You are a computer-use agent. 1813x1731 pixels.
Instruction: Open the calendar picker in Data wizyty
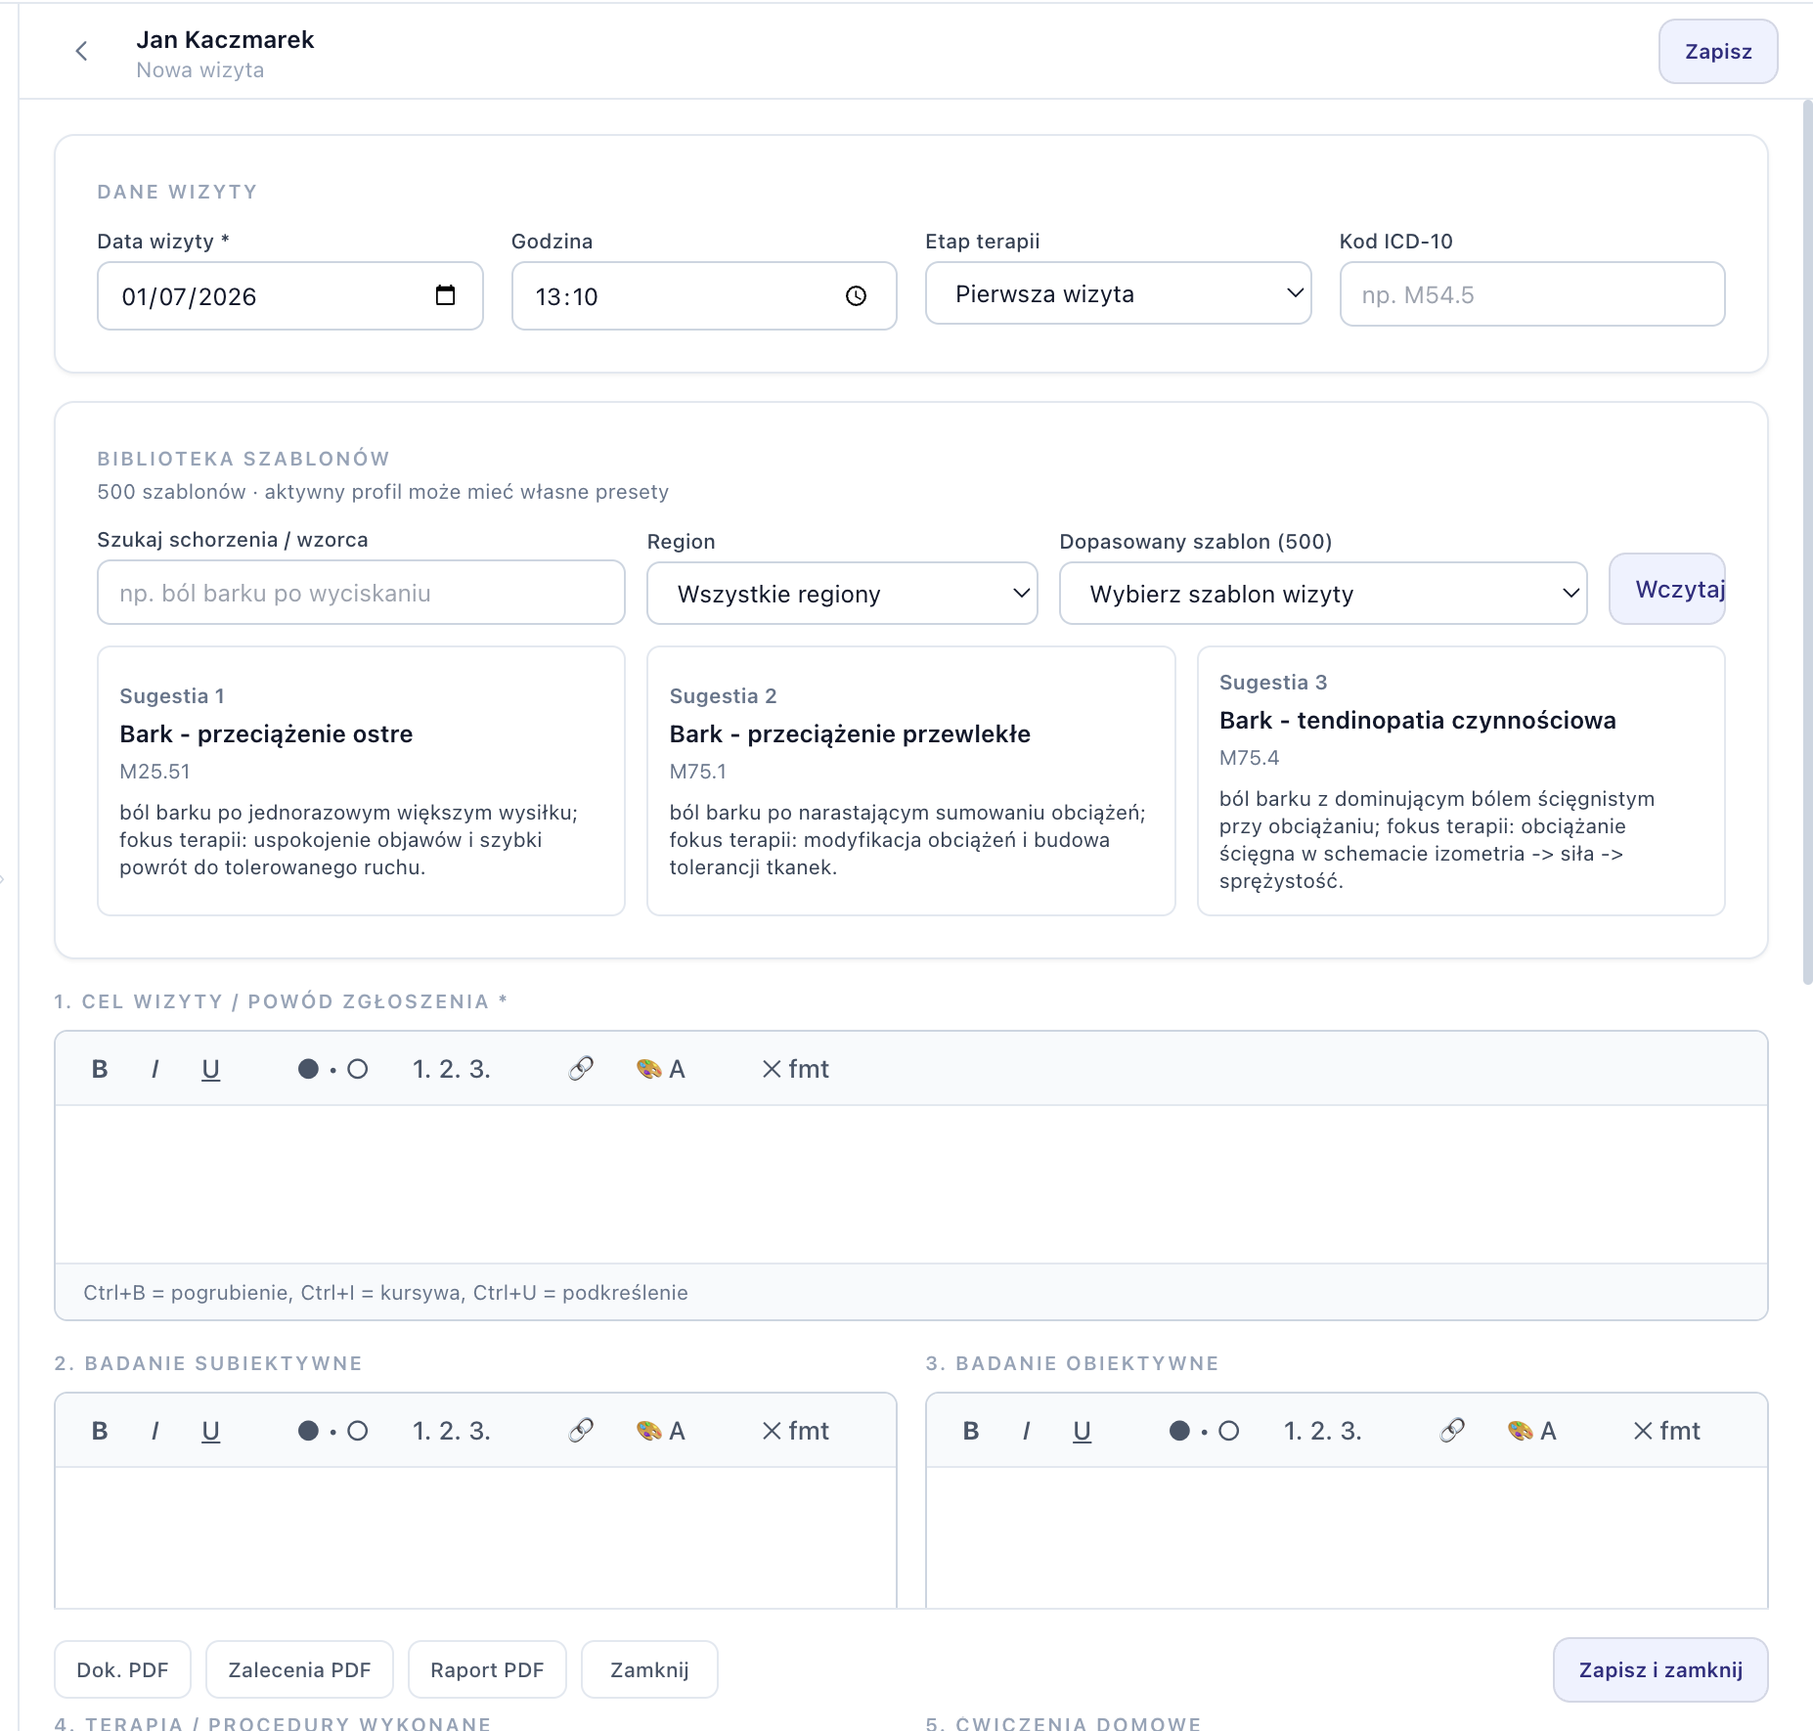pyautogui.click(x=445, y=295)
